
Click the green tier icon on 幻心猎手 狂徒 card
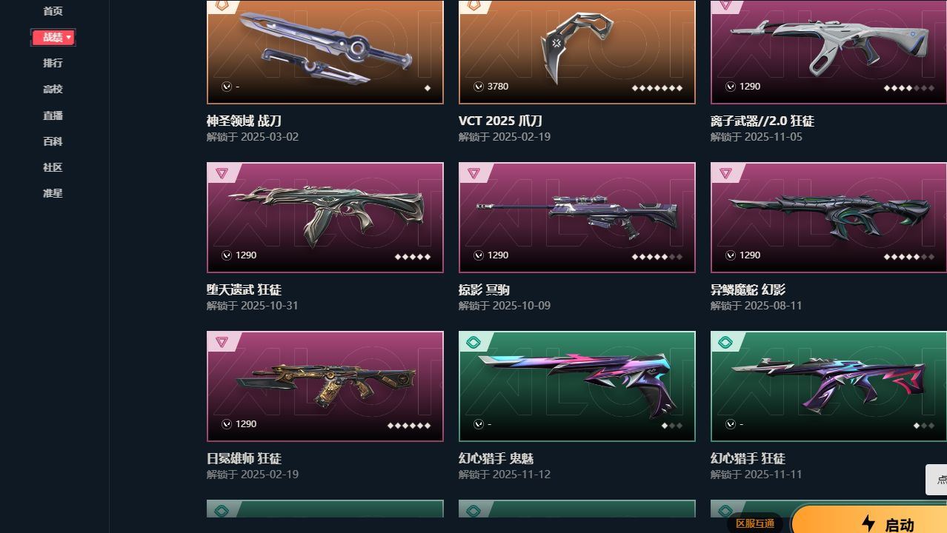click(725, 342)
